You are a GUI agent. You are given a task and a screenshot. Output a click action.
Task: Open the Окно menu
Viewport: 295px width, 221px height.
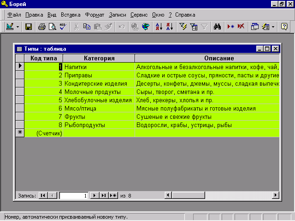pyautogui.click(x=158, y=15)
